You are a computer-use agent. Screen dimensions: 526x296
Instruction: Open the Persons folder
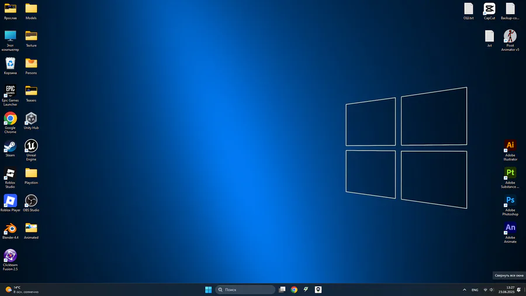[x=31, y=66]
